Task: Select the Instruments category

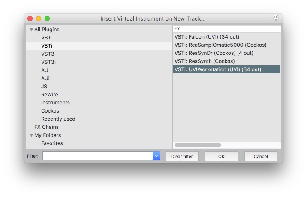Action: [55, 103]
